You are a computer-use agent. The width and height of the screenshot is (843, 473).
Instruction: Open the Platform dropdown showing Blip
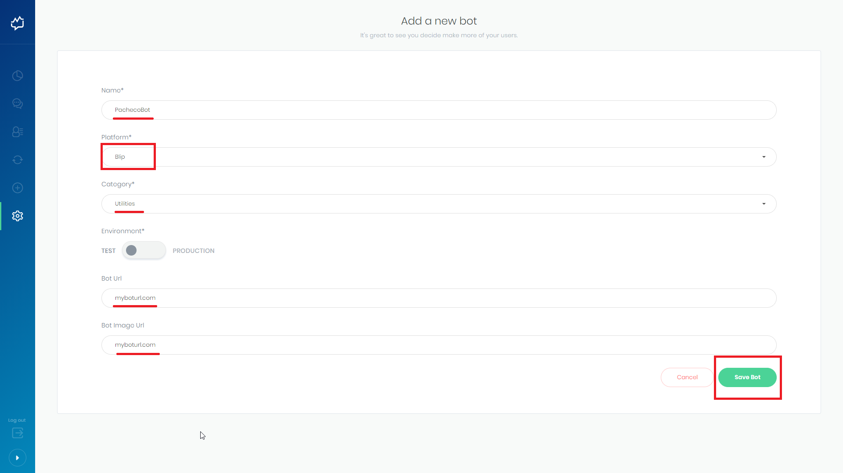pos(439,157)
